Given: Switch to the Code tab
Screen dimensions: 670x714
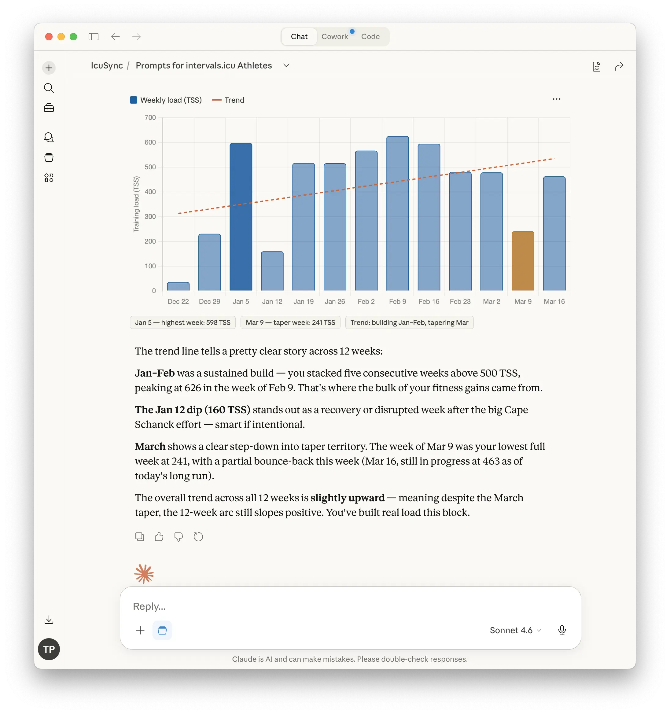Looking at the screenshot, I should pyautogui.click(x=370, y=37).
